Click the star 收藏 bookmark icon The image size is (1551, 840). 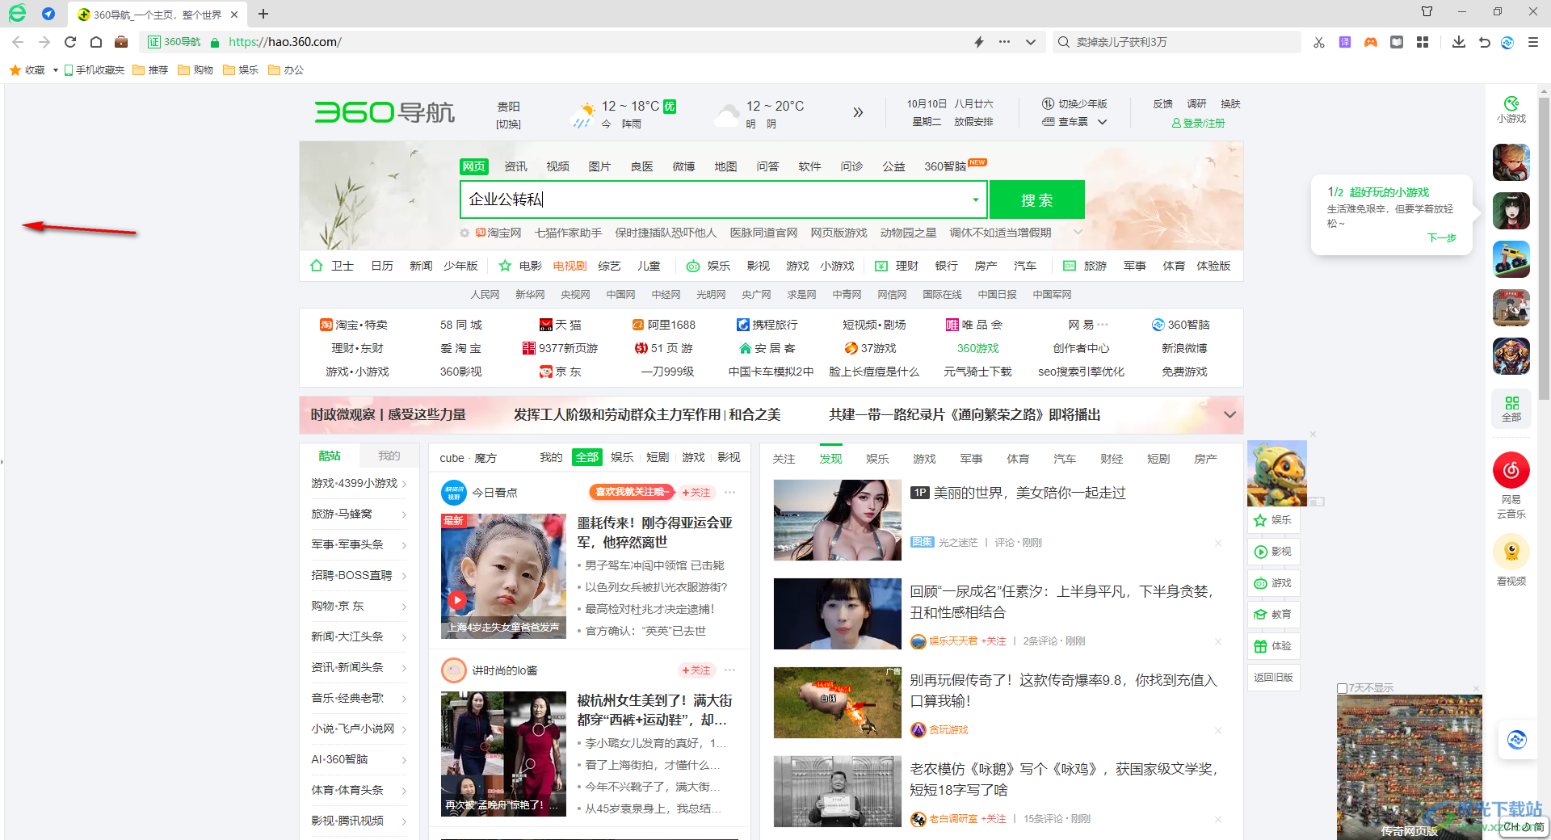[x=15, y=70]
